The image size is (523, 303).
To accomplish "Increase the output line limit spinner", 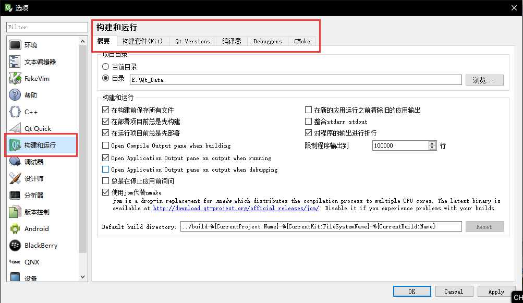I will (x=432, y=143).
